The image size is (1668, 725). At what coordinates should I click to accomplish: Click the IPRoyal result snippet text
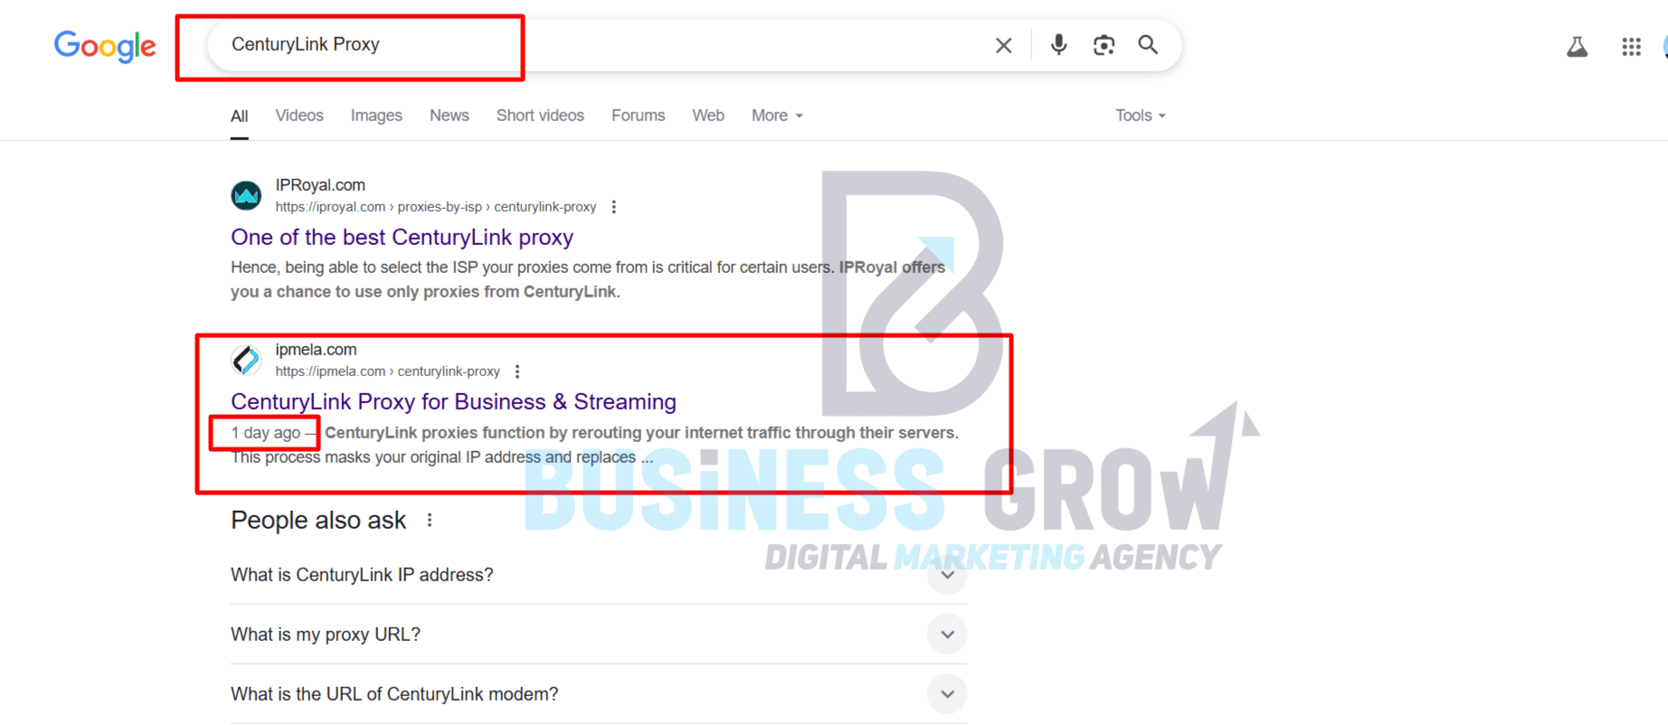coord(588,279)
